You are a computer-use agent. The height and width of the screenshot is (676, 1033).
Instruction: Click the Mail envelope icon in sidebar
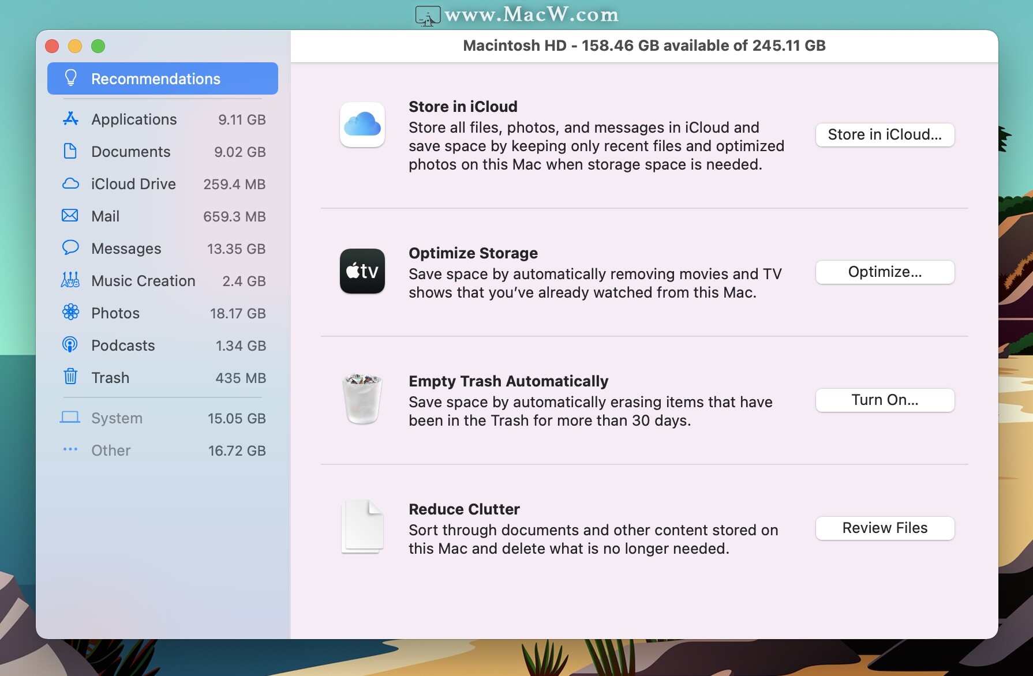(x=70, y=216)
